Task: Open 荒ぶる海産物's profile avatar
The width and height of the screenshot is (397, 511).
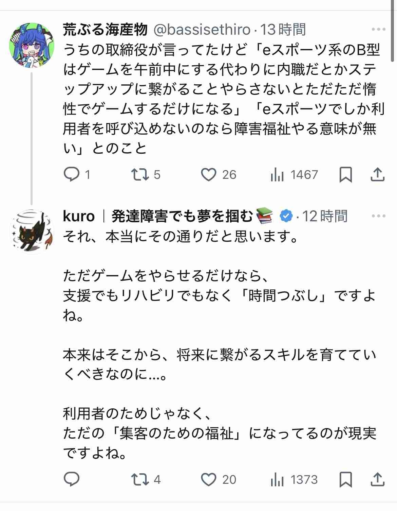Action: click(32, 45)
